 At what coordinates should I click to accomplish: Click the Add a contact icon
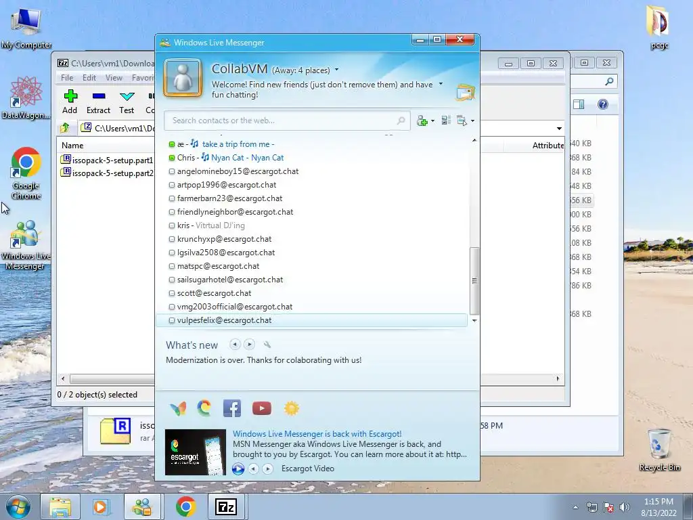coord(422,121)
